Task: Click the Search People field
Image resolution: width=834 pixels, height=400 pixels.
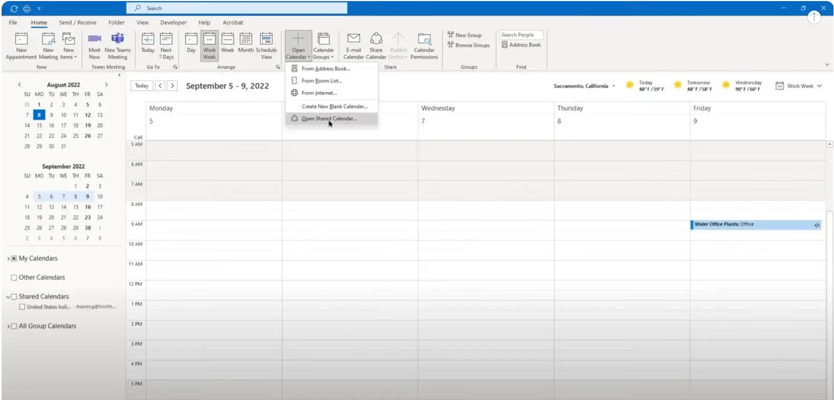Action: 521,35
